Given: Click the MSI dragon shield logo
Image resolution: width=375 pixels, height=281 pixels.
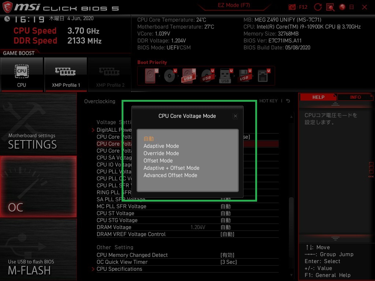Looking at the screenshot, I should tap(7, 7).
